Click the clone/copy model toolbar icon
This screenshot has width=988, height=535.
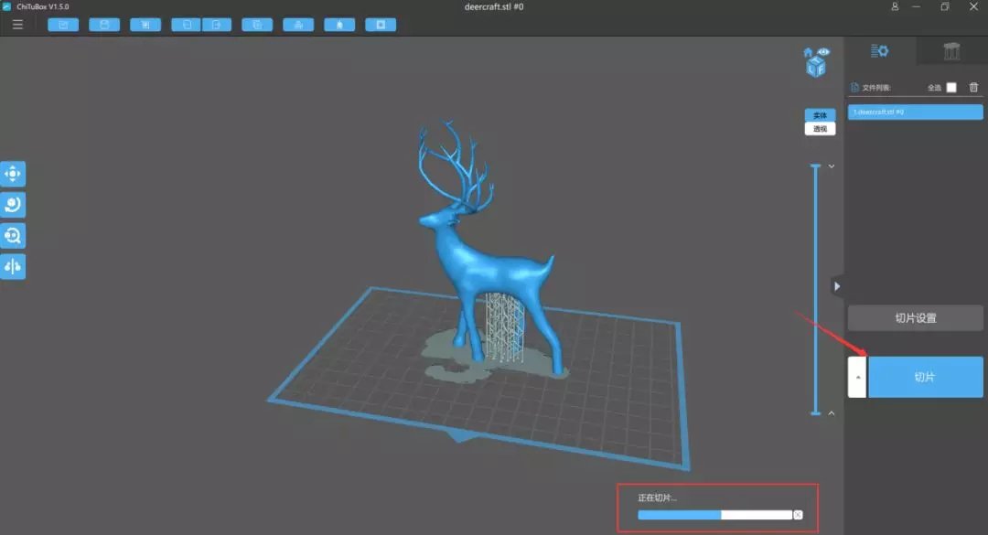257,25
